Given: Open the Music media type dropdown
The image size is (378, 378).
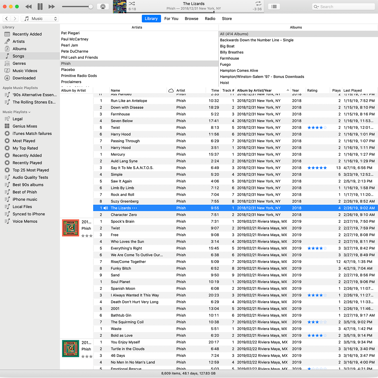Looking at the screenshot, I should coord(40,19).
